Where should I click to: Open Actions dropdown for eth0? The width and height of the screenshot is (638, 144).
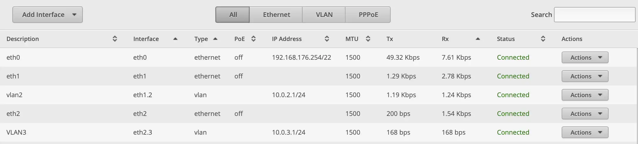pos(585,57)
